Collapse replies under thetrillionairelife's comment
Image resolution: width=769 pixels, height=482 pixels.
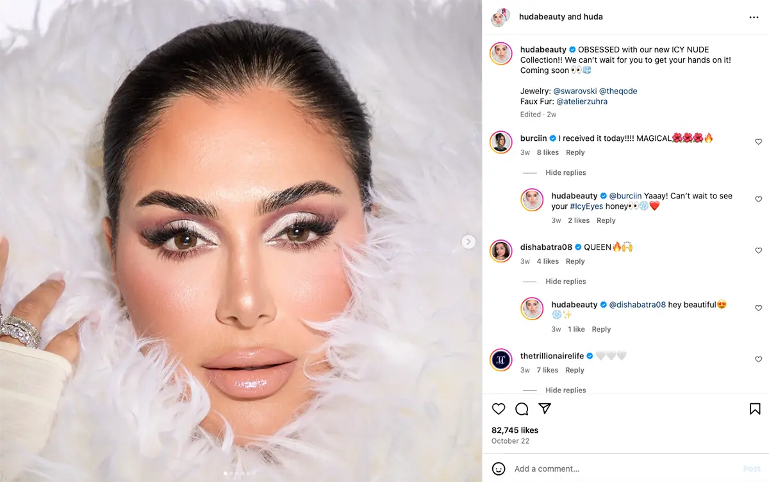tap(565, 390)
